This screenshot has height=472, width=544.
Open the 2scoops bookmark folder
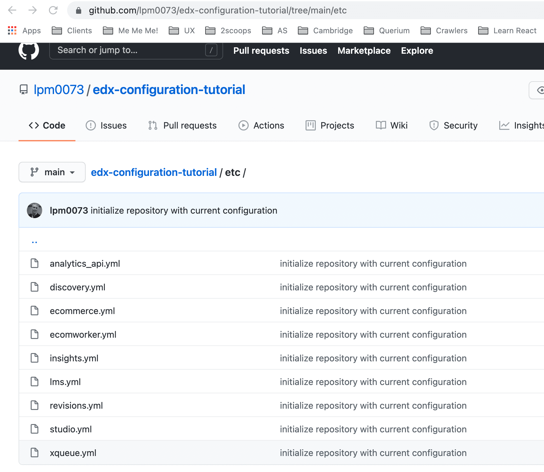click(x=228, y=31)
